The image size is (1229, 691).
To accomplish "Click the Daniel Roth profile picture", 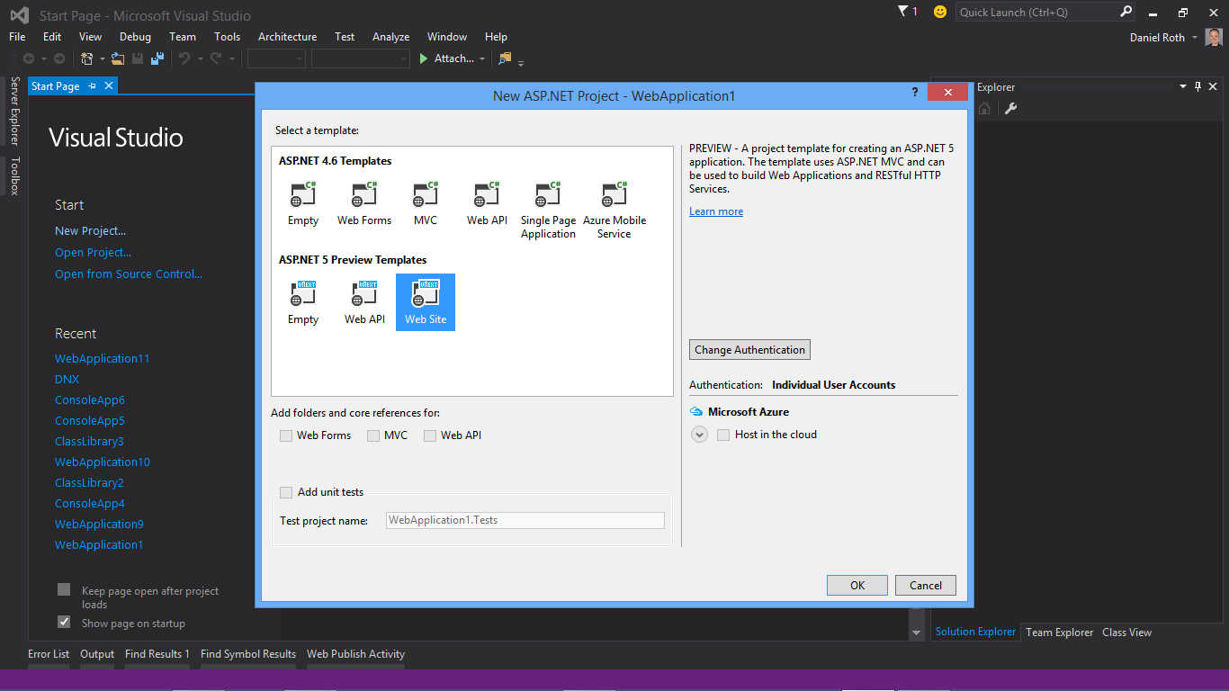I will 1214,37.
